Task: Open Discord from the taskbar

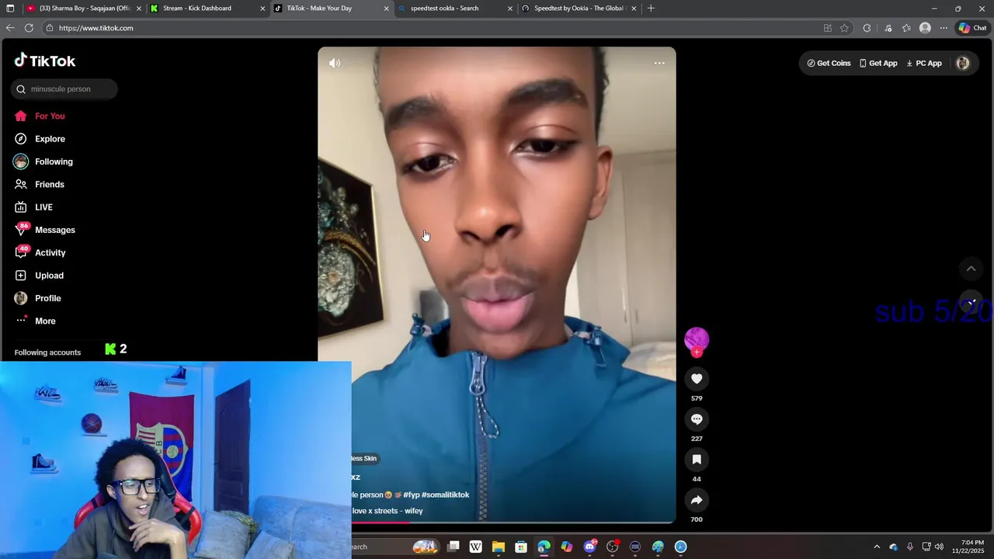Action: [590, 547]
